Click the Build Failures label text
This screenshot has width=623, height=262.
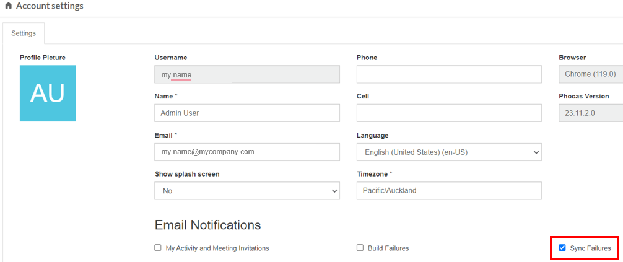click(x=388, y=248)
